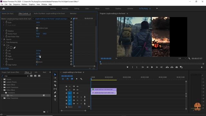Expand Lumetri Presets folder
The image size is (206, 116).
point(2,82)
